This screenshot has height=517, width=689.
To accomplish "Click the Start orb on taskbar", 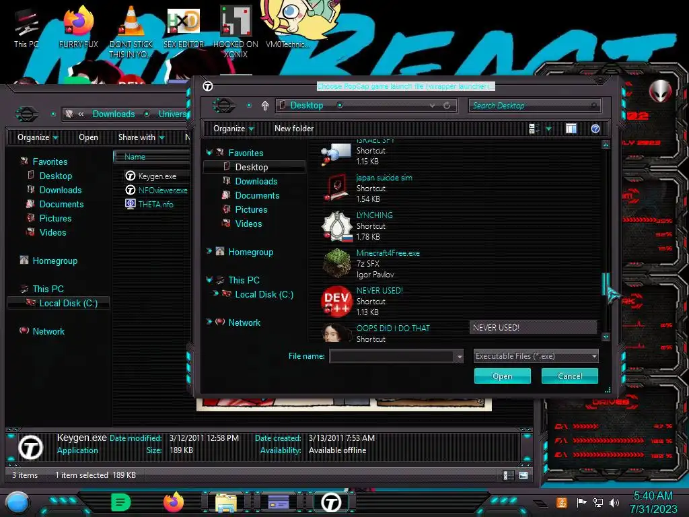I will click(x=17, y=502).
